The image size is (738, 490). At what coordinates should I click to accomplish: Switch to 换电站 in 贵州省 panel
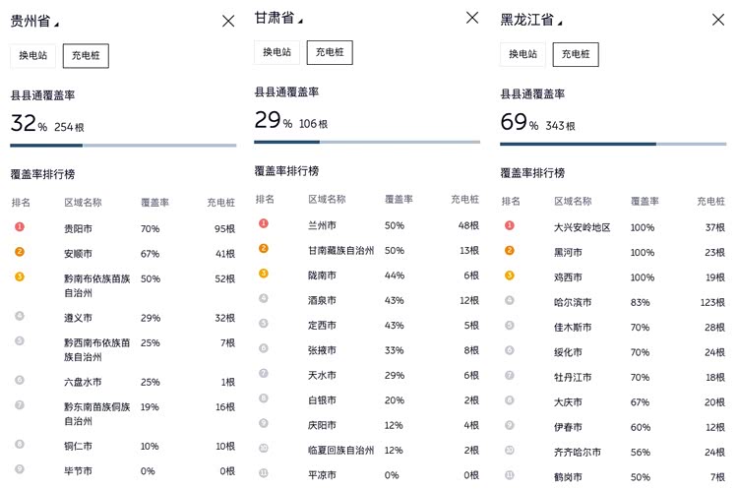pos(33,56)
